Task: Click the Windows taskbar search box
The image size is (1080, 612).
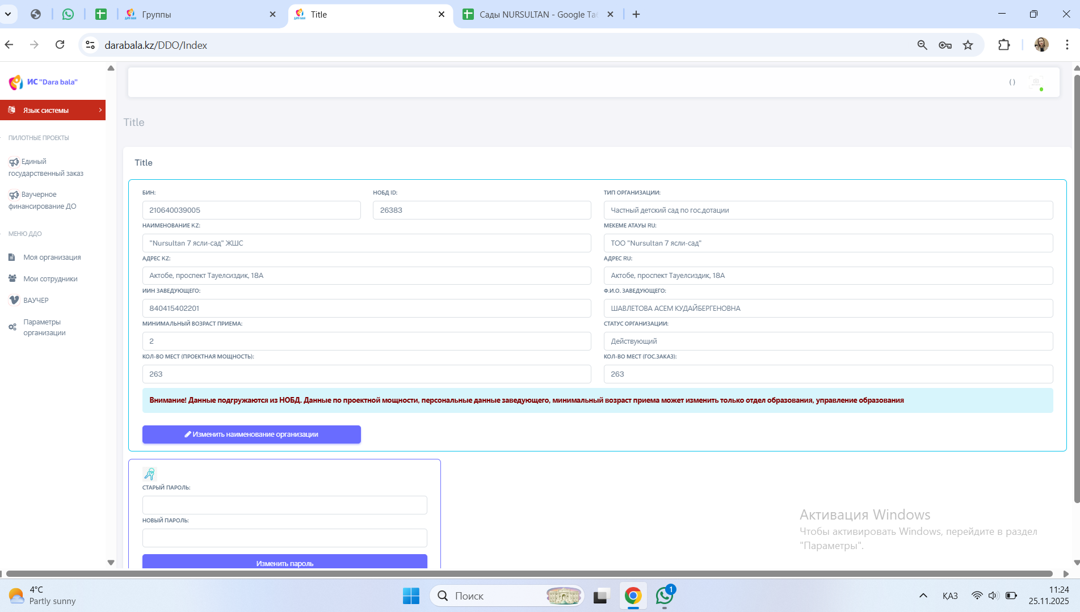Action: point(507,596)
